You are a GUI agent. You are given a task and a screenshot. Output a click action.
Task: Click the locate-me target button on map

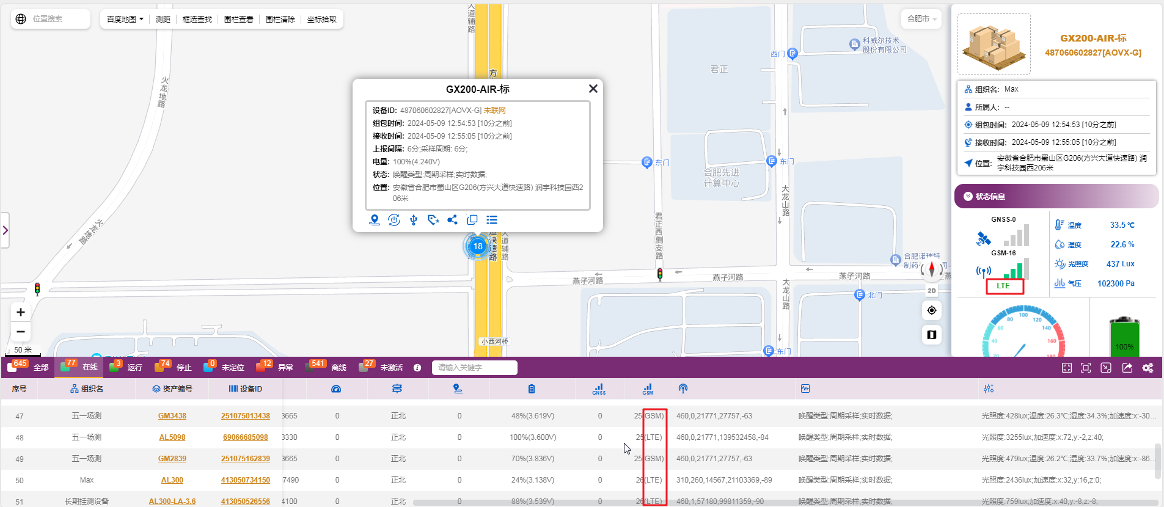(x=932, y=310)
